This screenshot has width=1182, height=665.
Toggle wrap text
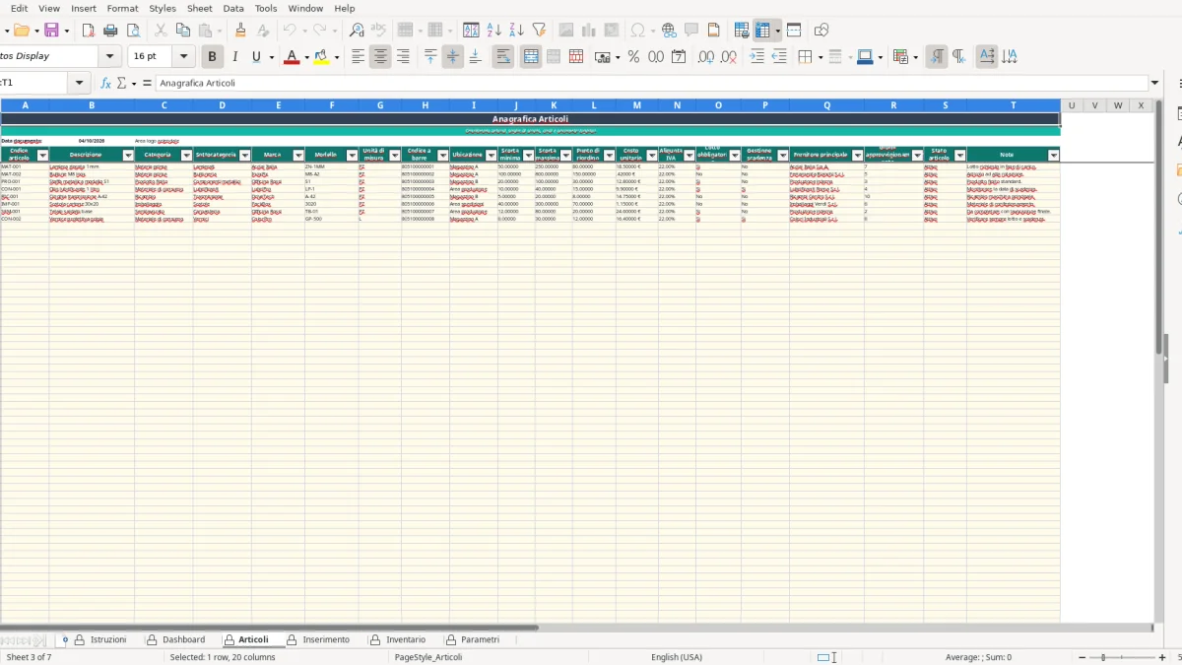tap(503, 57)
